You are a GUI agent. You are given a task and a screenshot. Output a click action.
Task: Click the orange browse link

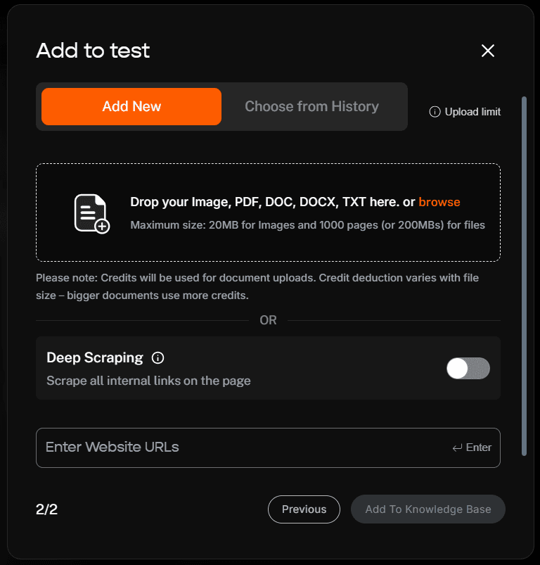click(x=439, y=203)
